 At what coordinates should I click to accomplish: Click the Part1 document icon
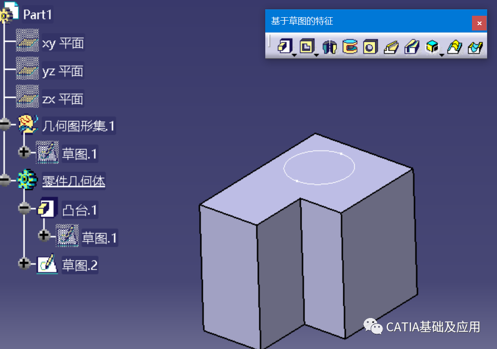pos(9,13)
